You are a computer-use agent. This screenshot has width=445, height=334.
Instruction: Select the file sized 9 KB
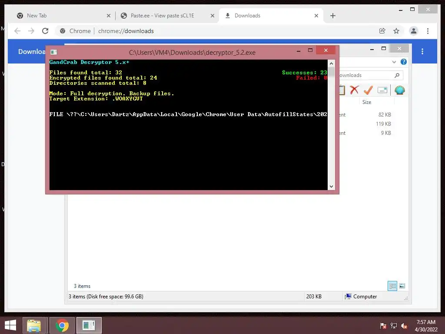(x=386, y=133)
